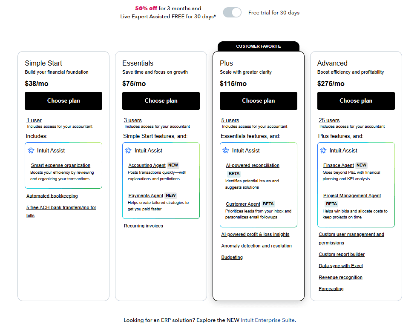Choose the Advanced plan
420x336 pixels.
[x=356, y=101]
